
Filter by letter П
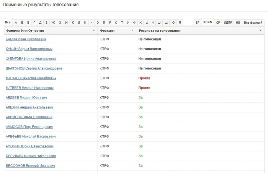click(x=104, y=23)
